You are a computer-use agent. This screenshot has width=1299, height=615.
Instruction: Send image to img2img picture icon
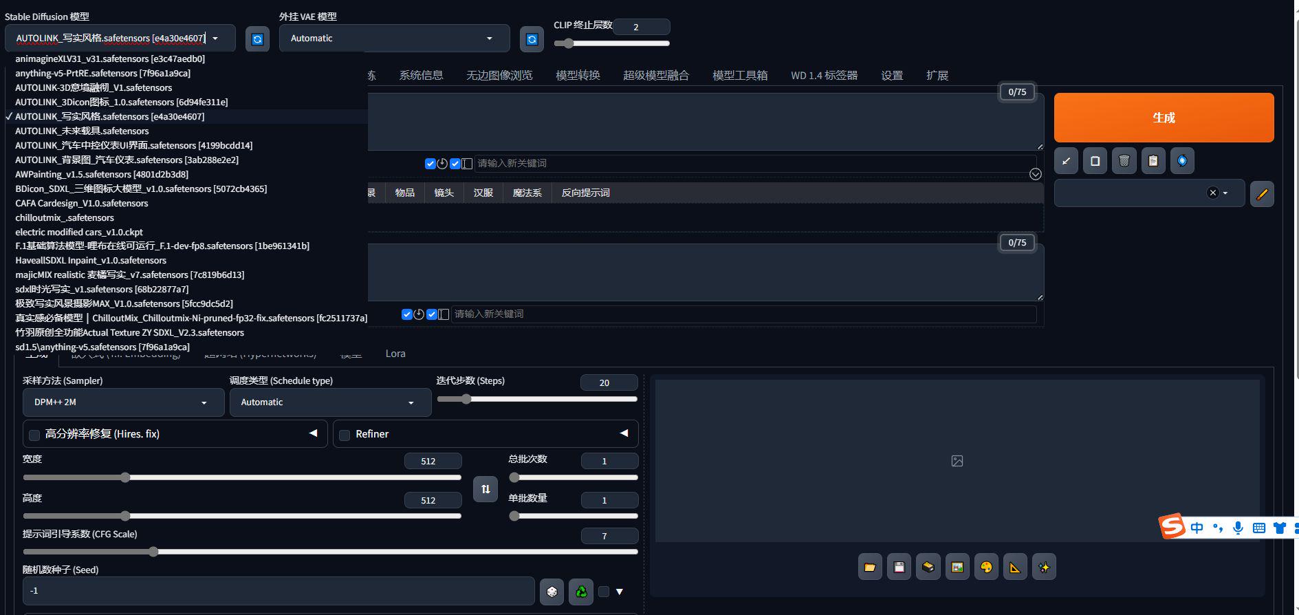click(957, 568)
